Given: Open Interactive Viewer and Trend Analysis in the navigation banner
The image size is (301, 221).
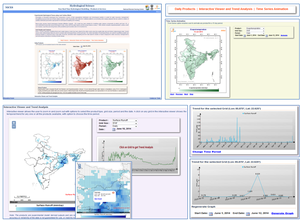Looking at the screenshot, I should coord(225,9).
